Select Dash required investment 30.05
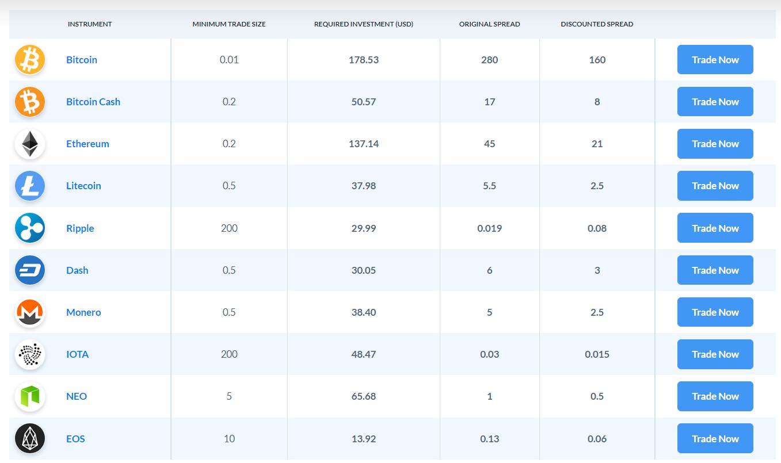Image resolution: width=781 pixels, height=463 pixels. coord(364,270)
